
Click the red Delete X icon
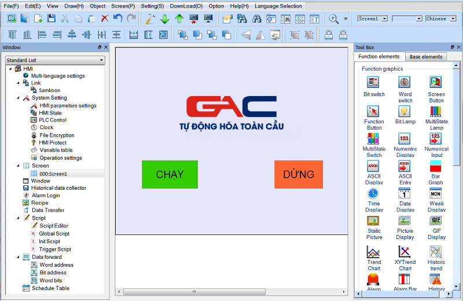tap(105, 19)
